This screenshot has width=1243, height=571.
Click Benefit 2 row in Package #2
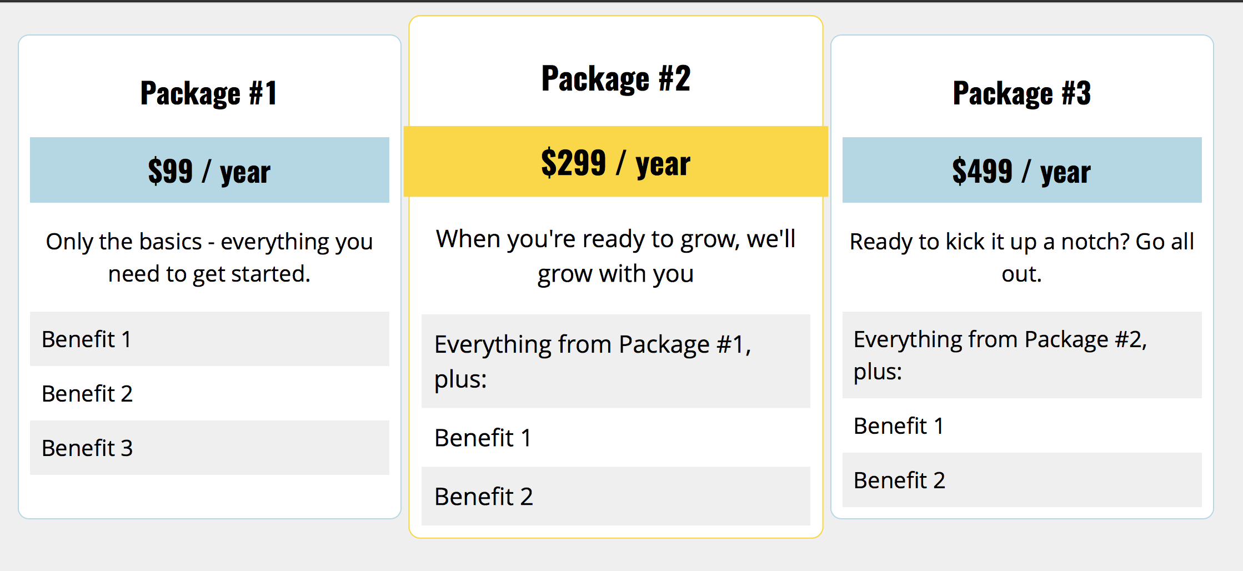(615, 496)
